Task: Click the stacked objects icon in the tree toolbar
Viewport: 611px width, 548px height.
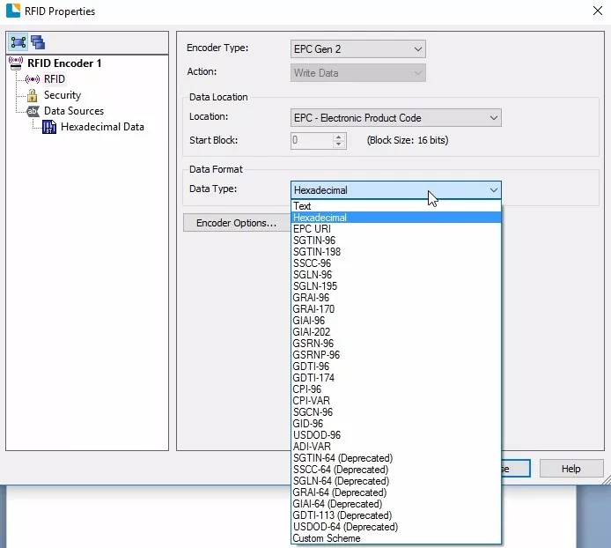Action: point(37,42)
